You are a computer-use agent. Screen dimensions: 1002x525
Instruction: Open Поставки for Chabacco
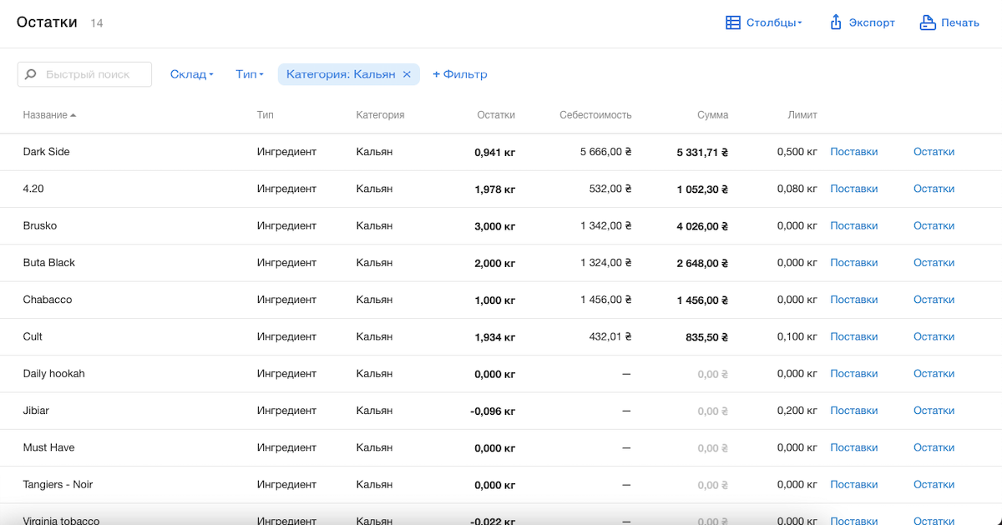(854, 300)
